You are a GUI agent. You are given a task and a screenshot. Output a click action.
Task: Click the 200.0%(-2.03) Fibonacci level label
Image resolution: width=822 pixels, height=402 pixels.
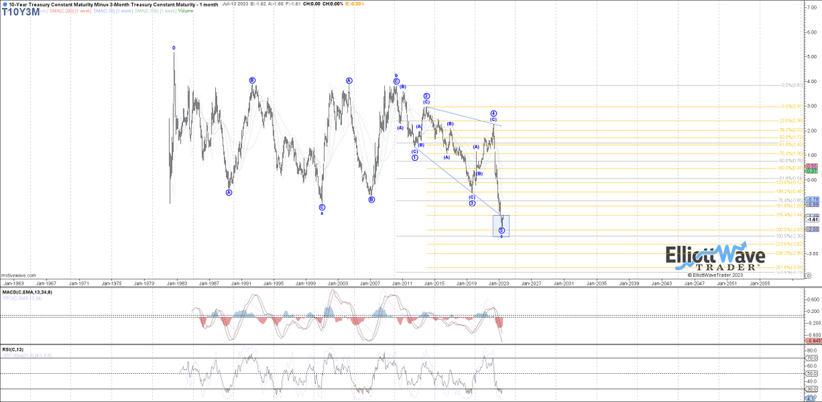pos(788,229)
